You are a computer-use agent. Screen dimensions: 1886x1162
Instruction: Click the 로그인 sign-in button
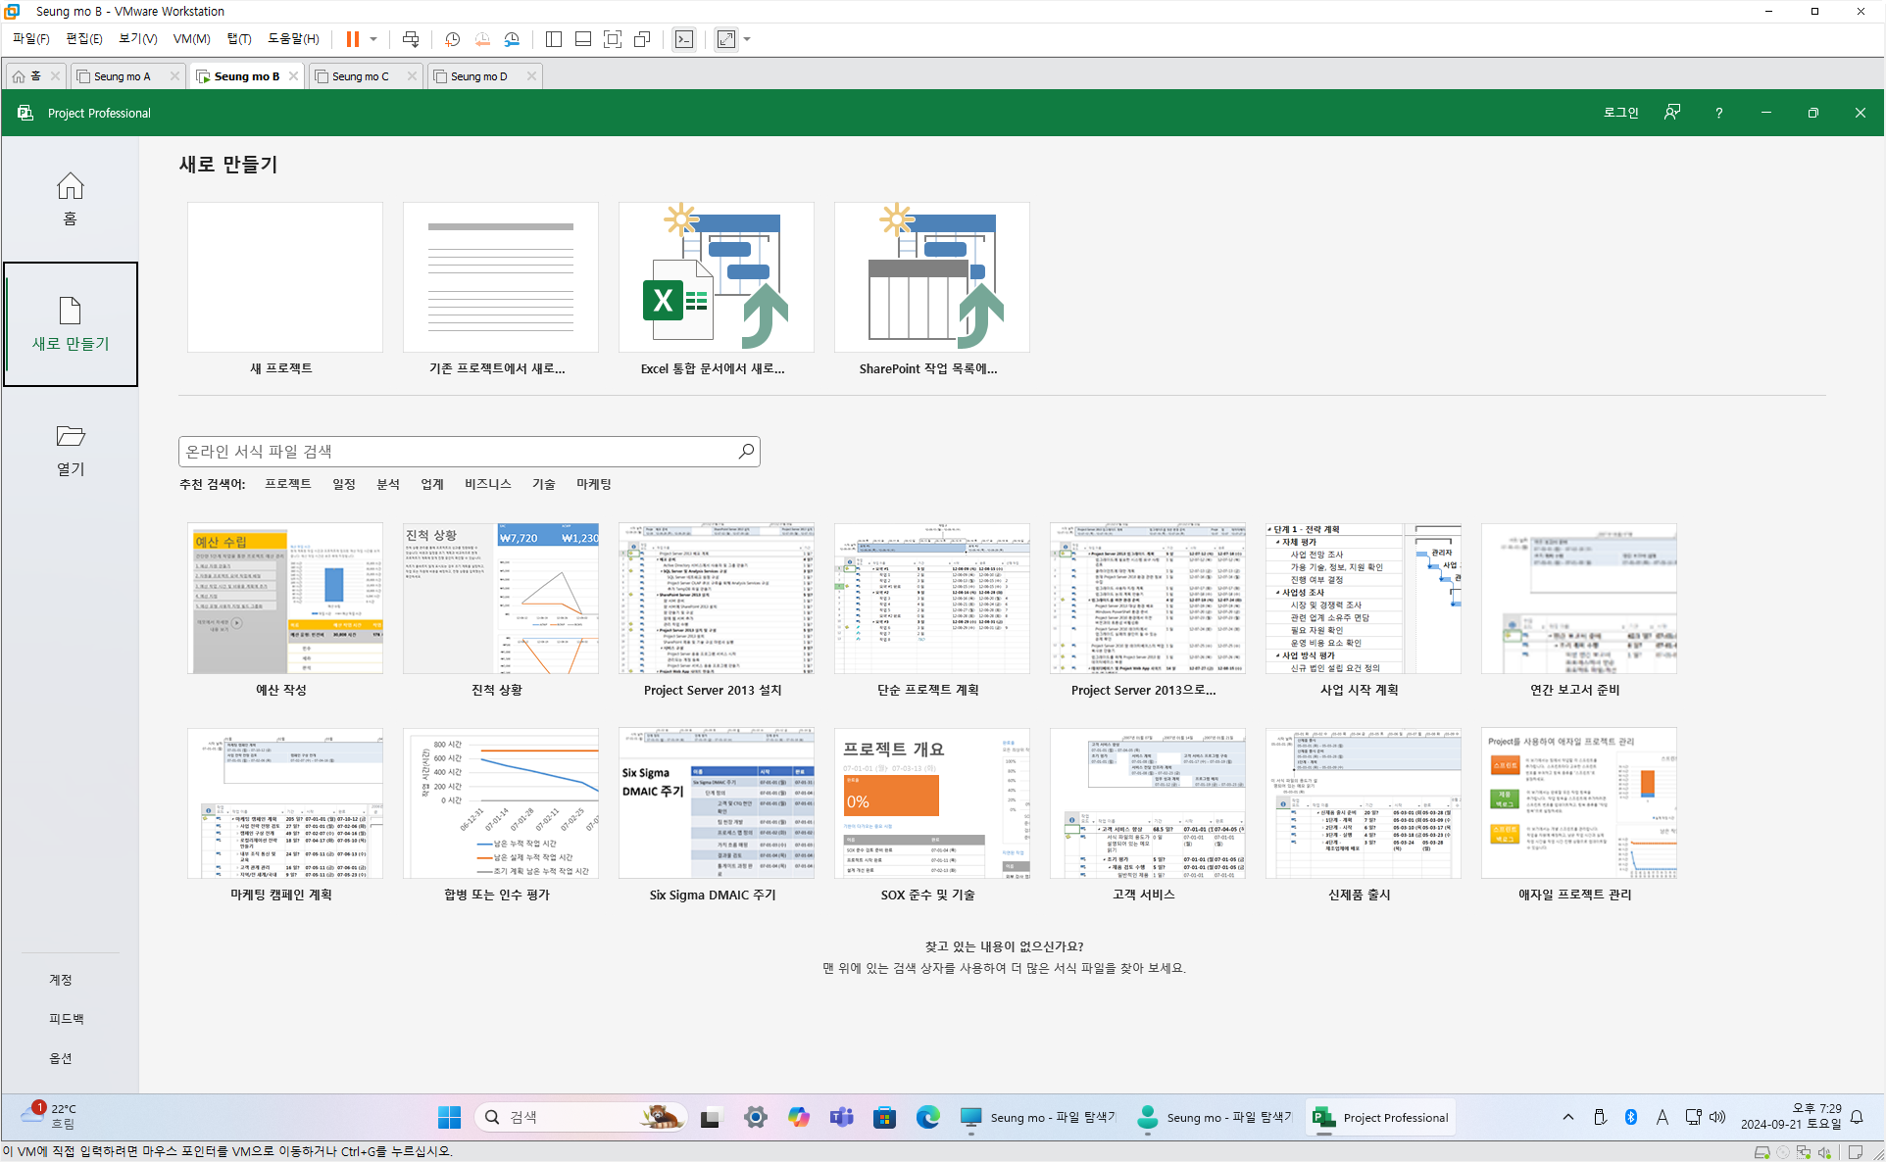[1620, 113]
